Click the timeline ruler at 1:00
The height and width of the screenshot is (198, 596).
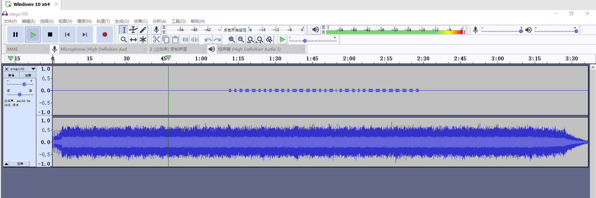click(201, 58)
